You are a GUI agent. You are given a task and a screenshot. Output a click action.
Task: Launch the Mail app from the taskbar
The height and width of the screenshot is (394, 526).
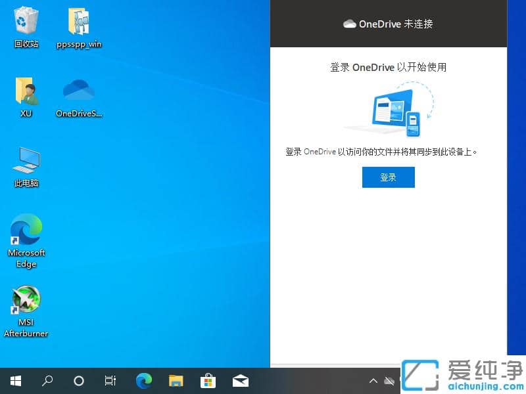[240, 380]
